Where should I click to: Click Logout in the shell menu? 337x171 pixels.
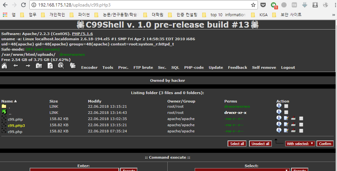[x=288, y=67]
